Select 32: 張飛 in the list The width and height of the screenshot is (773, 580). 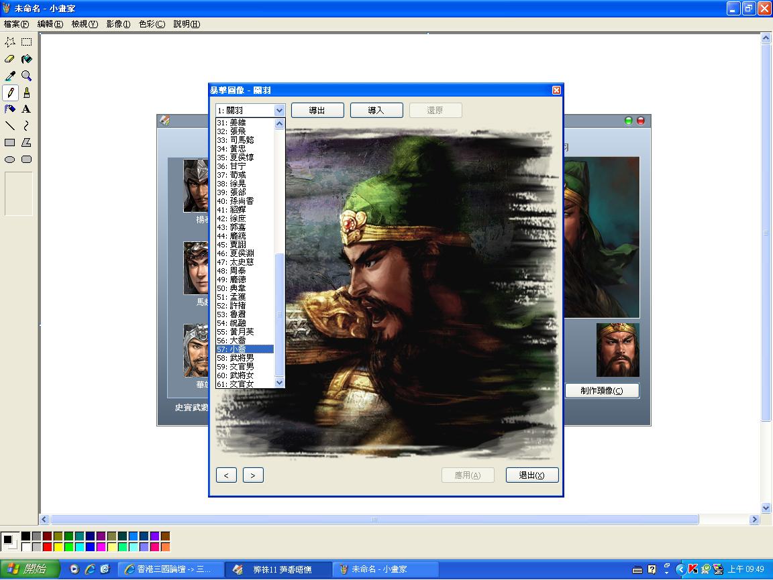pos(245,131)
